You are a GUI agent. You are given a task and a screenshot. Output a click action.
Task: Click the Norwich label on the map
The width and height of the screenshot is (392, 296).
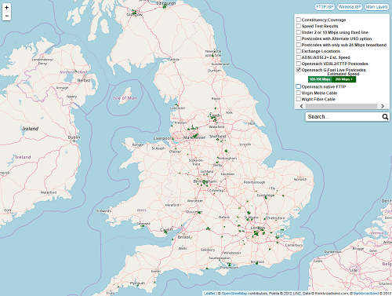coord(300,179)
